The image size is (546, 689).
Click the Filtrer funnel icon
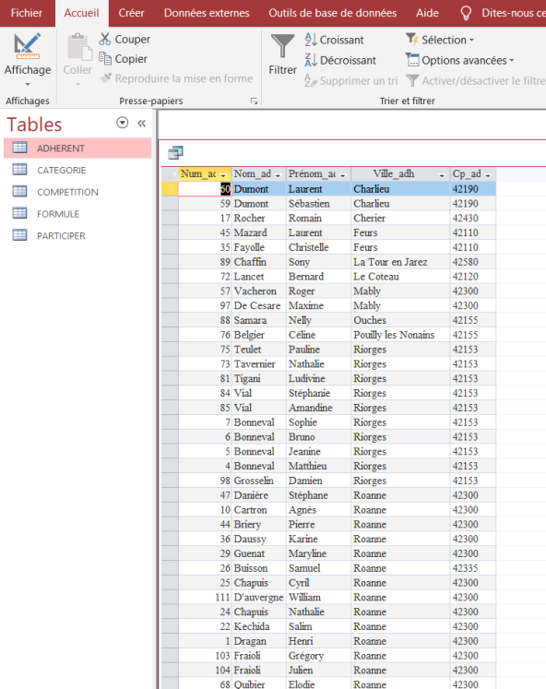[x=282, y=46]
